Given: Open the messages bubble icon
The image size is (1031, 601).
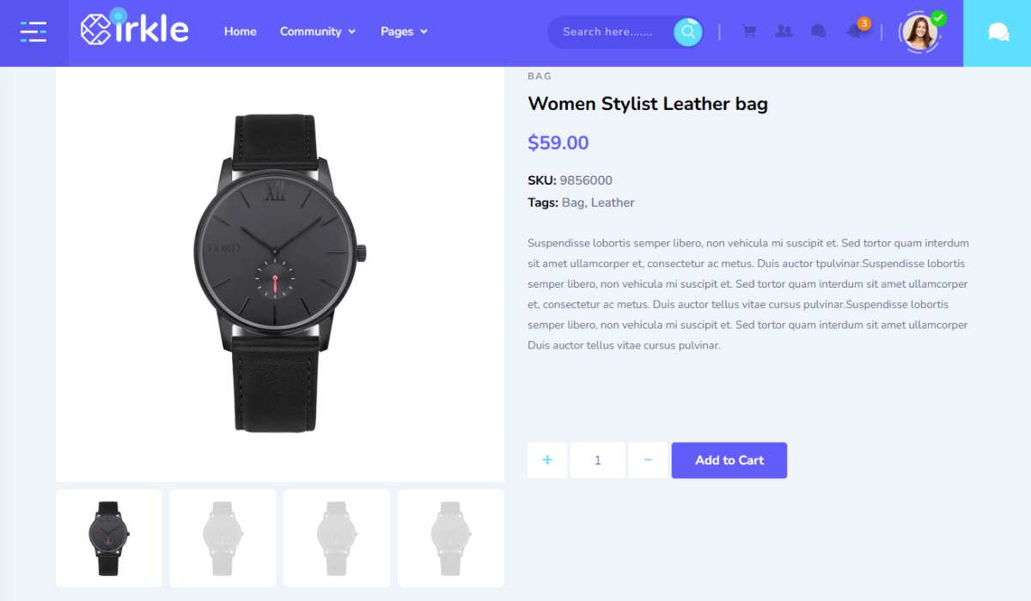Looking at the screenshot, I should pyautogui.click(x=819, y=32).
